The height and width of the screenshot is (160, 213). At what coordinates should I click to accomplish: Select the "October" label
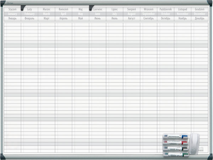165,14
